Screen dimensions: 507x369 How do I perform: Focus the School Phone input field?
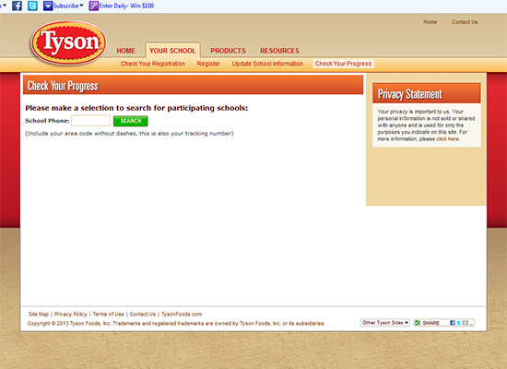click(x=91, y=121)
